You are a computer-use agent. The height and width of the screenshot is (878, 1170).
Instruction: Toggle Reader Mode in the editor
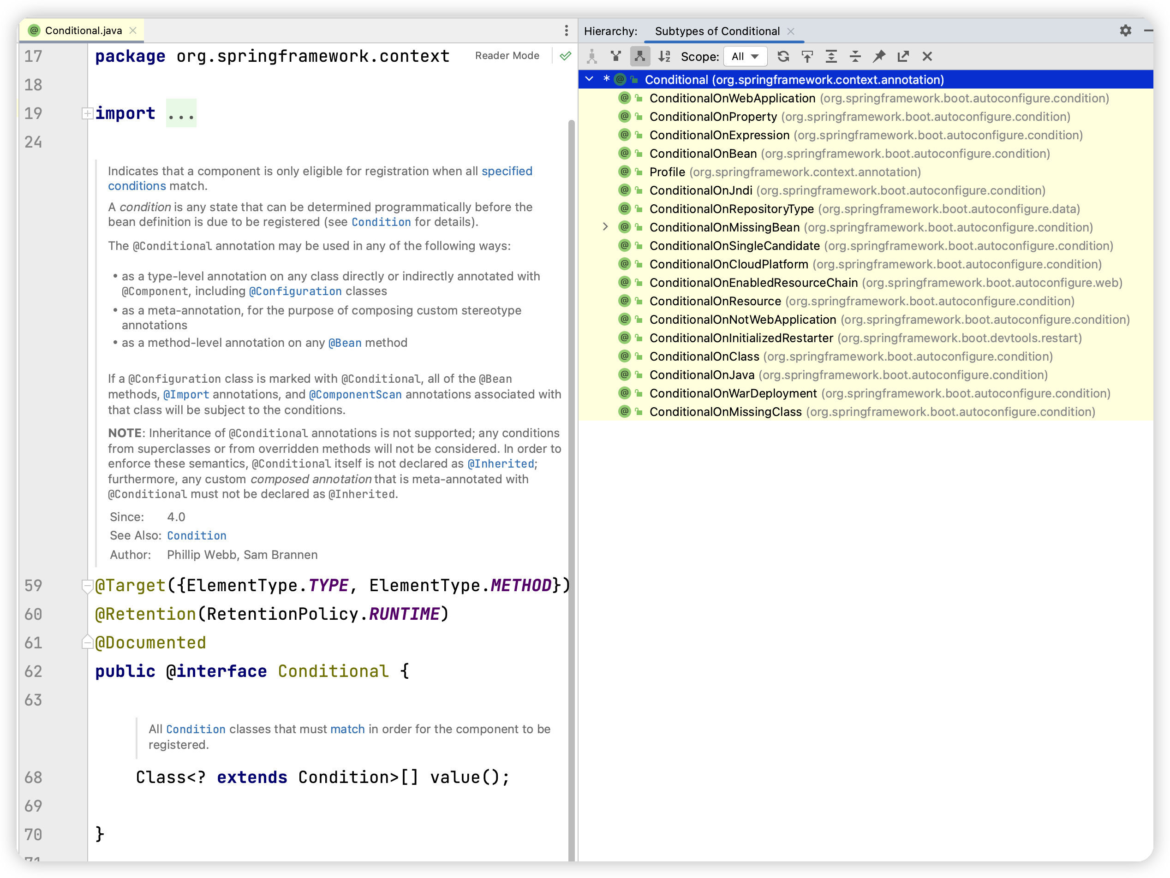click(x=507, y=55)
